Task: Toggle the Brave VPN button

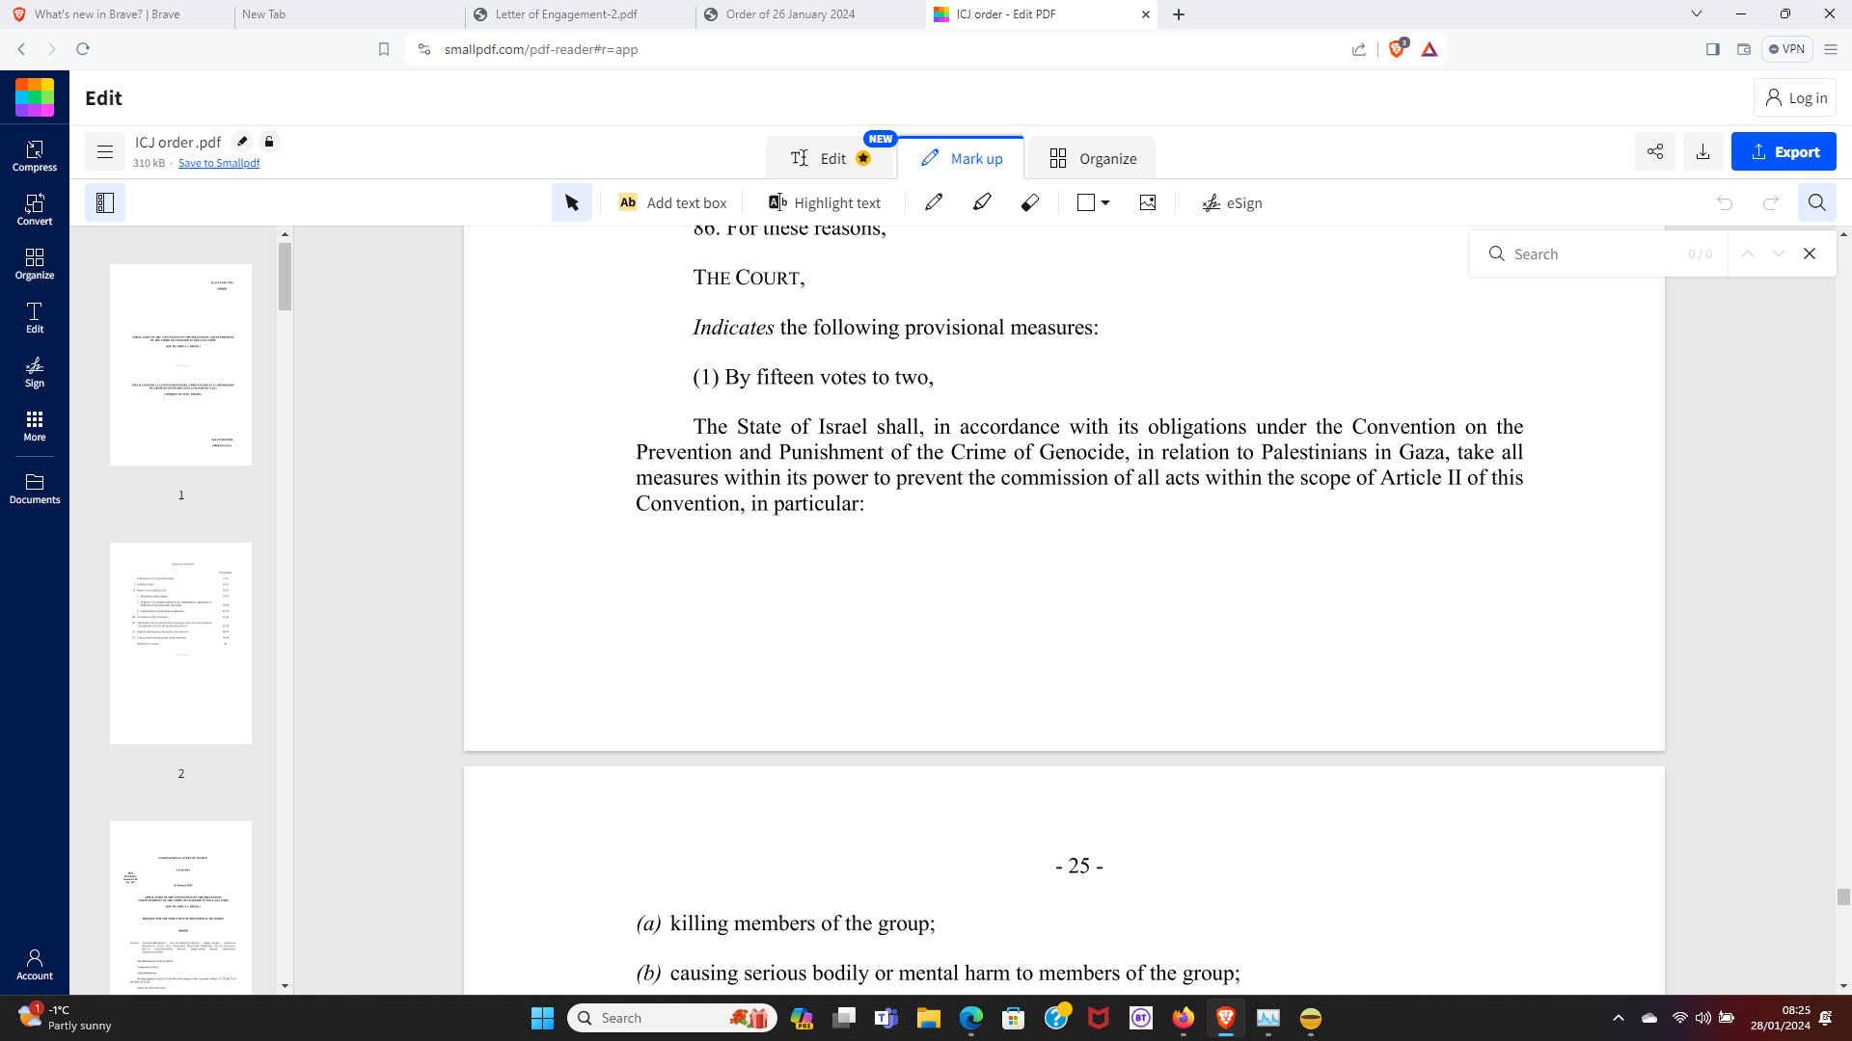Action: [x=1786, y=49]
